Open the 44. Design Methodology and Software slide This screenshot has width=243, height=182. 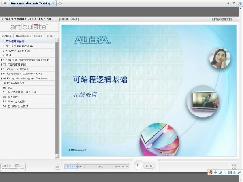coord(25,78)
